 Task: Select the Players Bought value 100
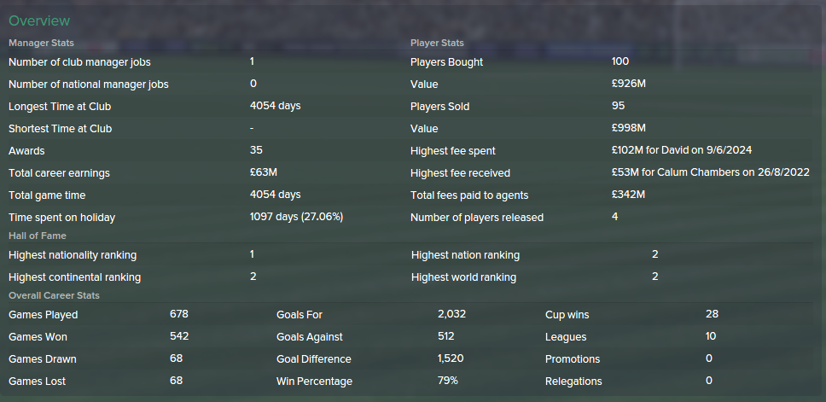(620, 61)
